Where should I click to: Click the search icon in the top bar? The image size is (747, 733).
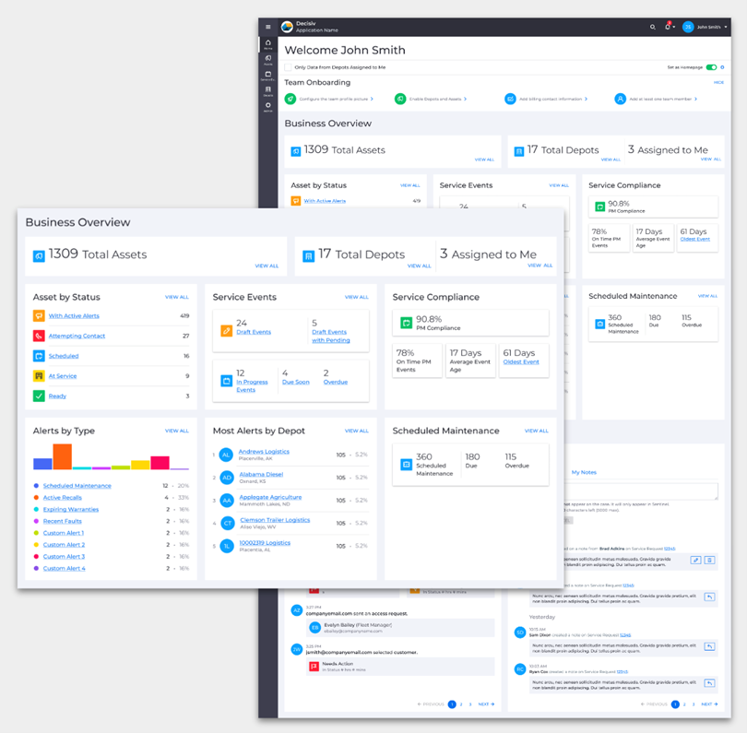pyautogui.click(x=653, y=27)
